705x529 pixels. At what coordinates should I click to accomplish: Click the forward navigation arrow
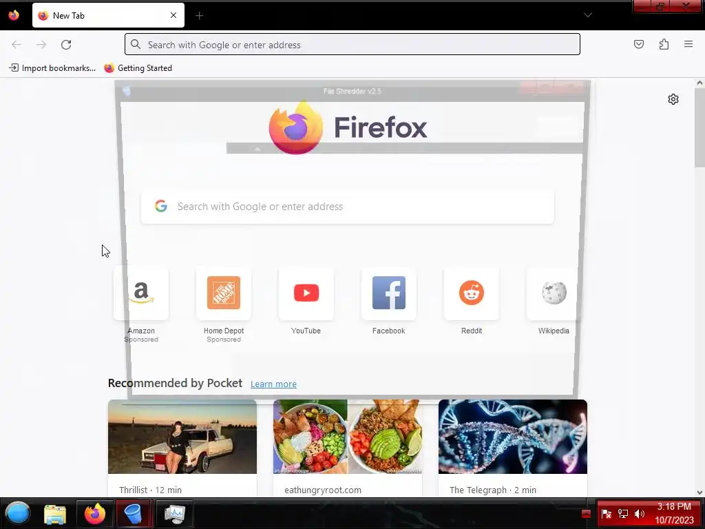[x=41, y=45]
